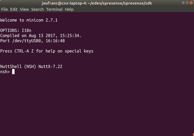Click the OPTIONS: I18n line
Screen dimensions: 194x136
(x=16, y=31)
